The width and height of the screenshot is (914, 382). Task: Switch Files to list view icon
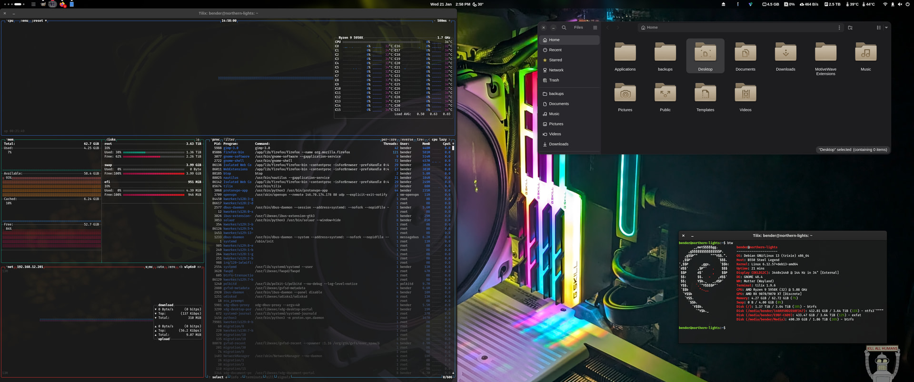point(879,28)
